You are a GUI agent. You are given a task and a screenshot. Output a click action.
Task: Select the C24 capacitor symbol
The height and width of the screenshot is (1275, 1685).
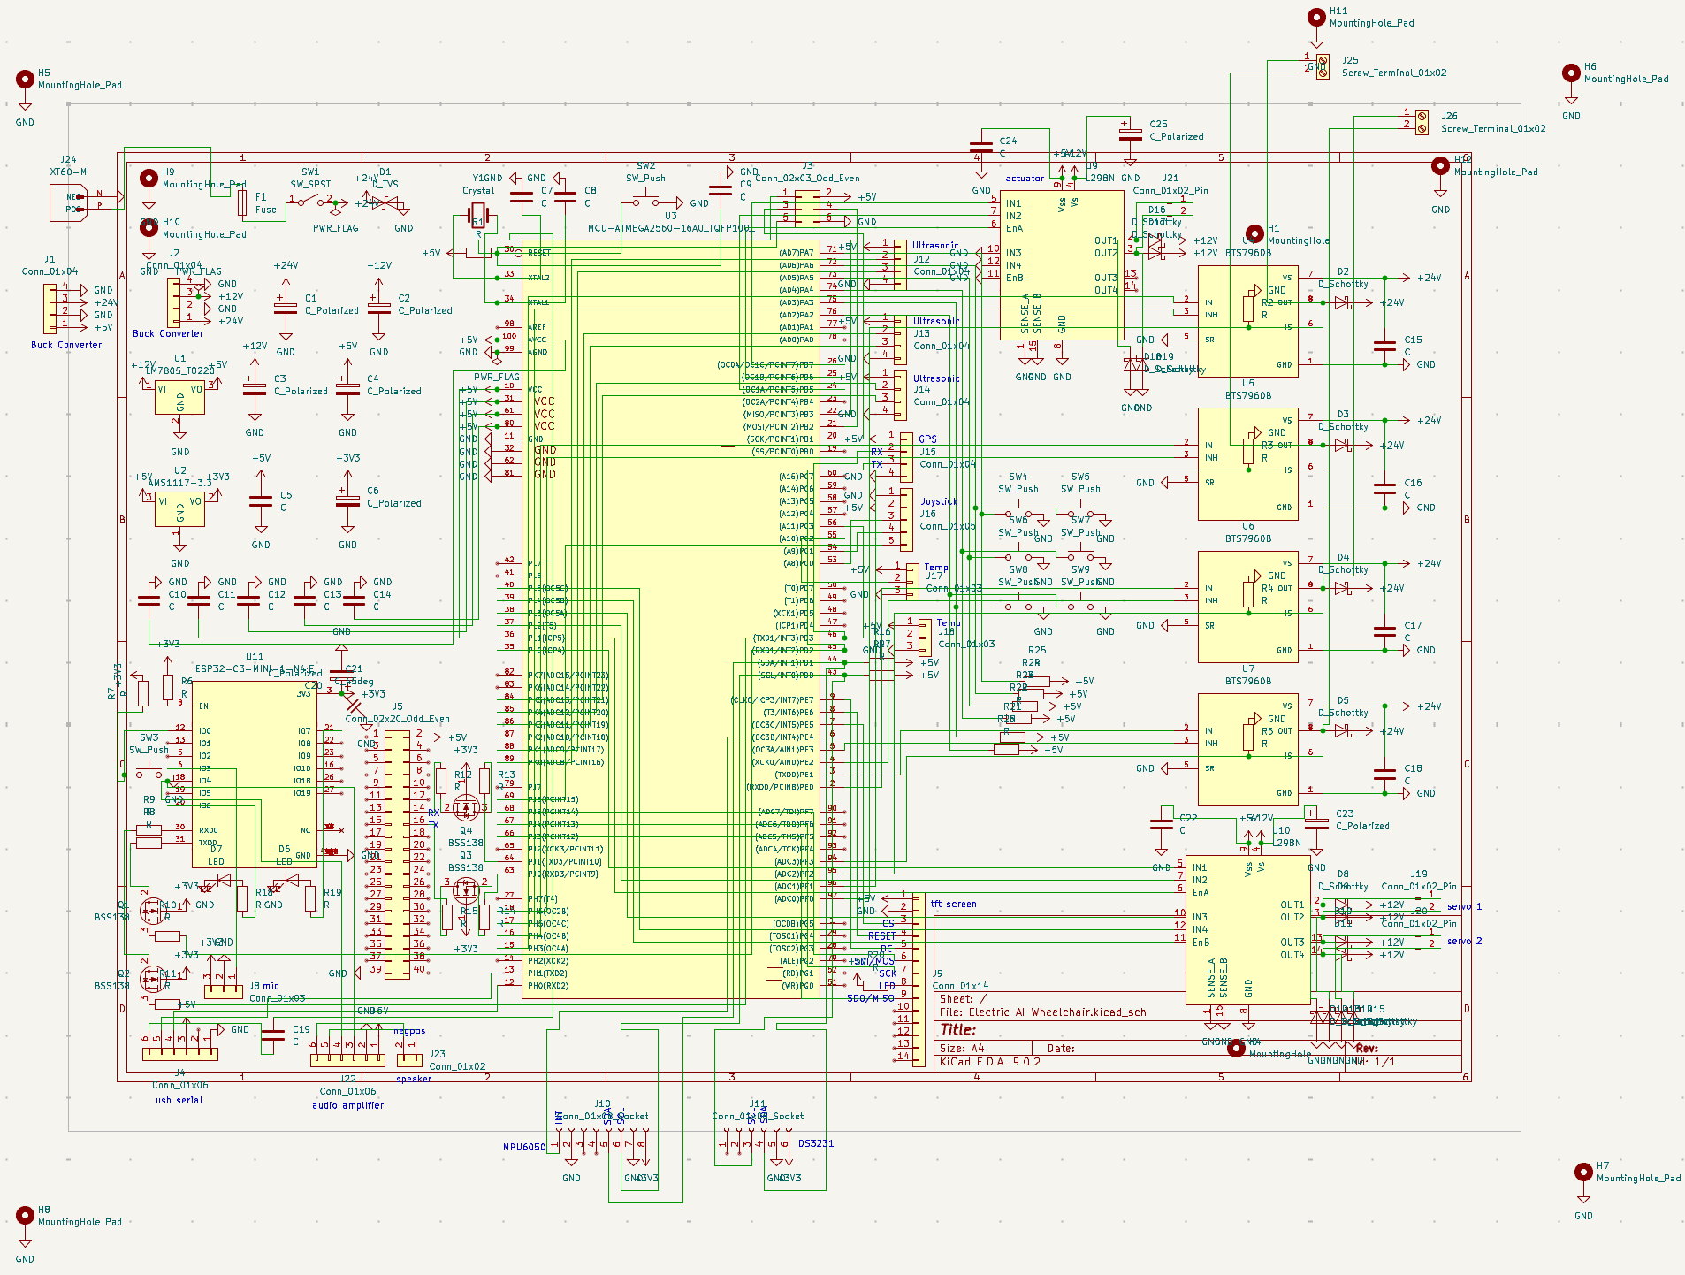click(x=981, y=147)
